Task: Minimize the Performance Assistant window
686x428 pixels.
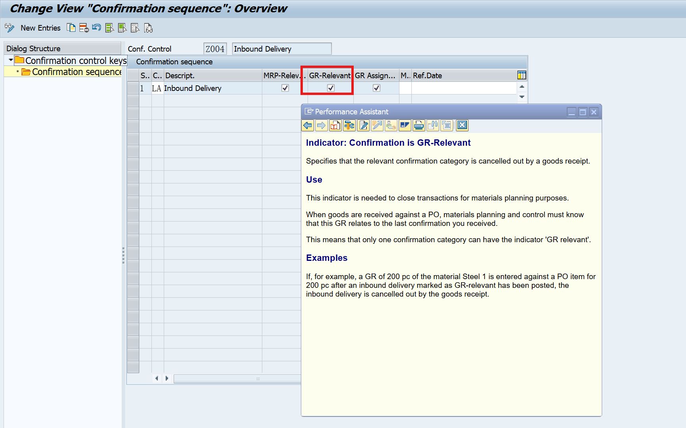Action: 572,112
